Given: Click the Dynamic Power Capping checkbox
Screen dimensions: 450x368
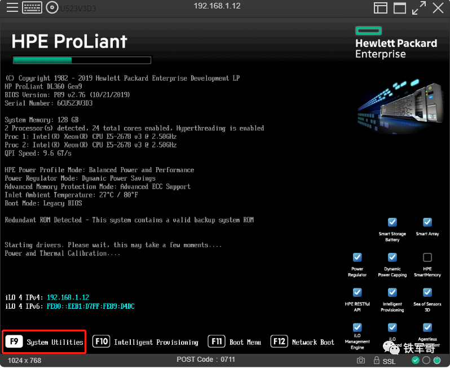Looking at the screenshot, I should point(392,257).
